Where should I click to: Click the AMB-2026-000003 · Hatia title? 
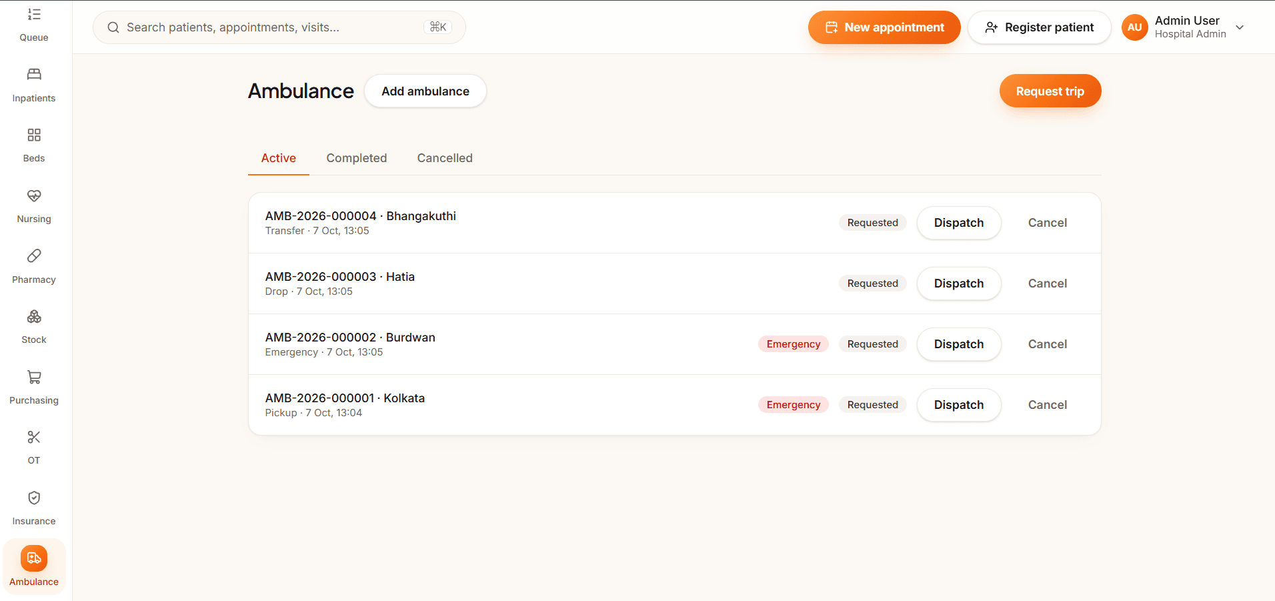coord(340,277)
